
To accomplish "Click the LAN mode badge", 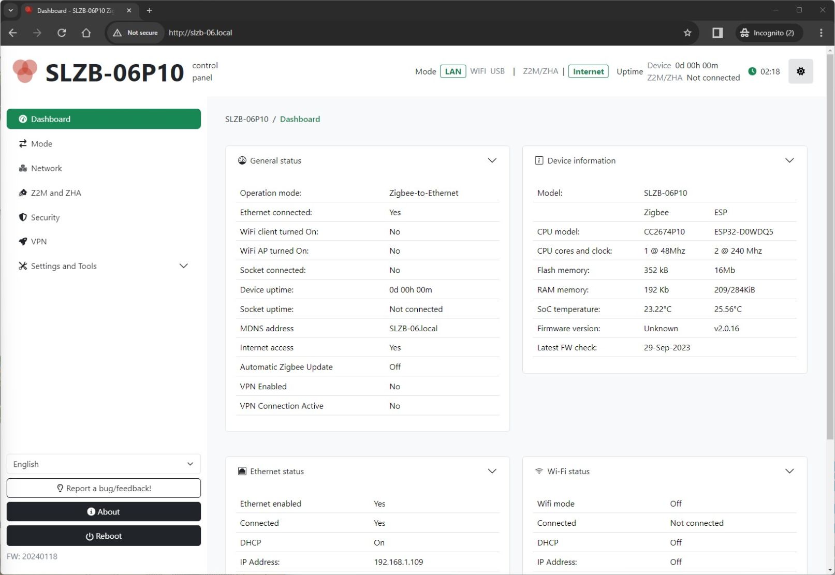I will [x=453, y=71].
